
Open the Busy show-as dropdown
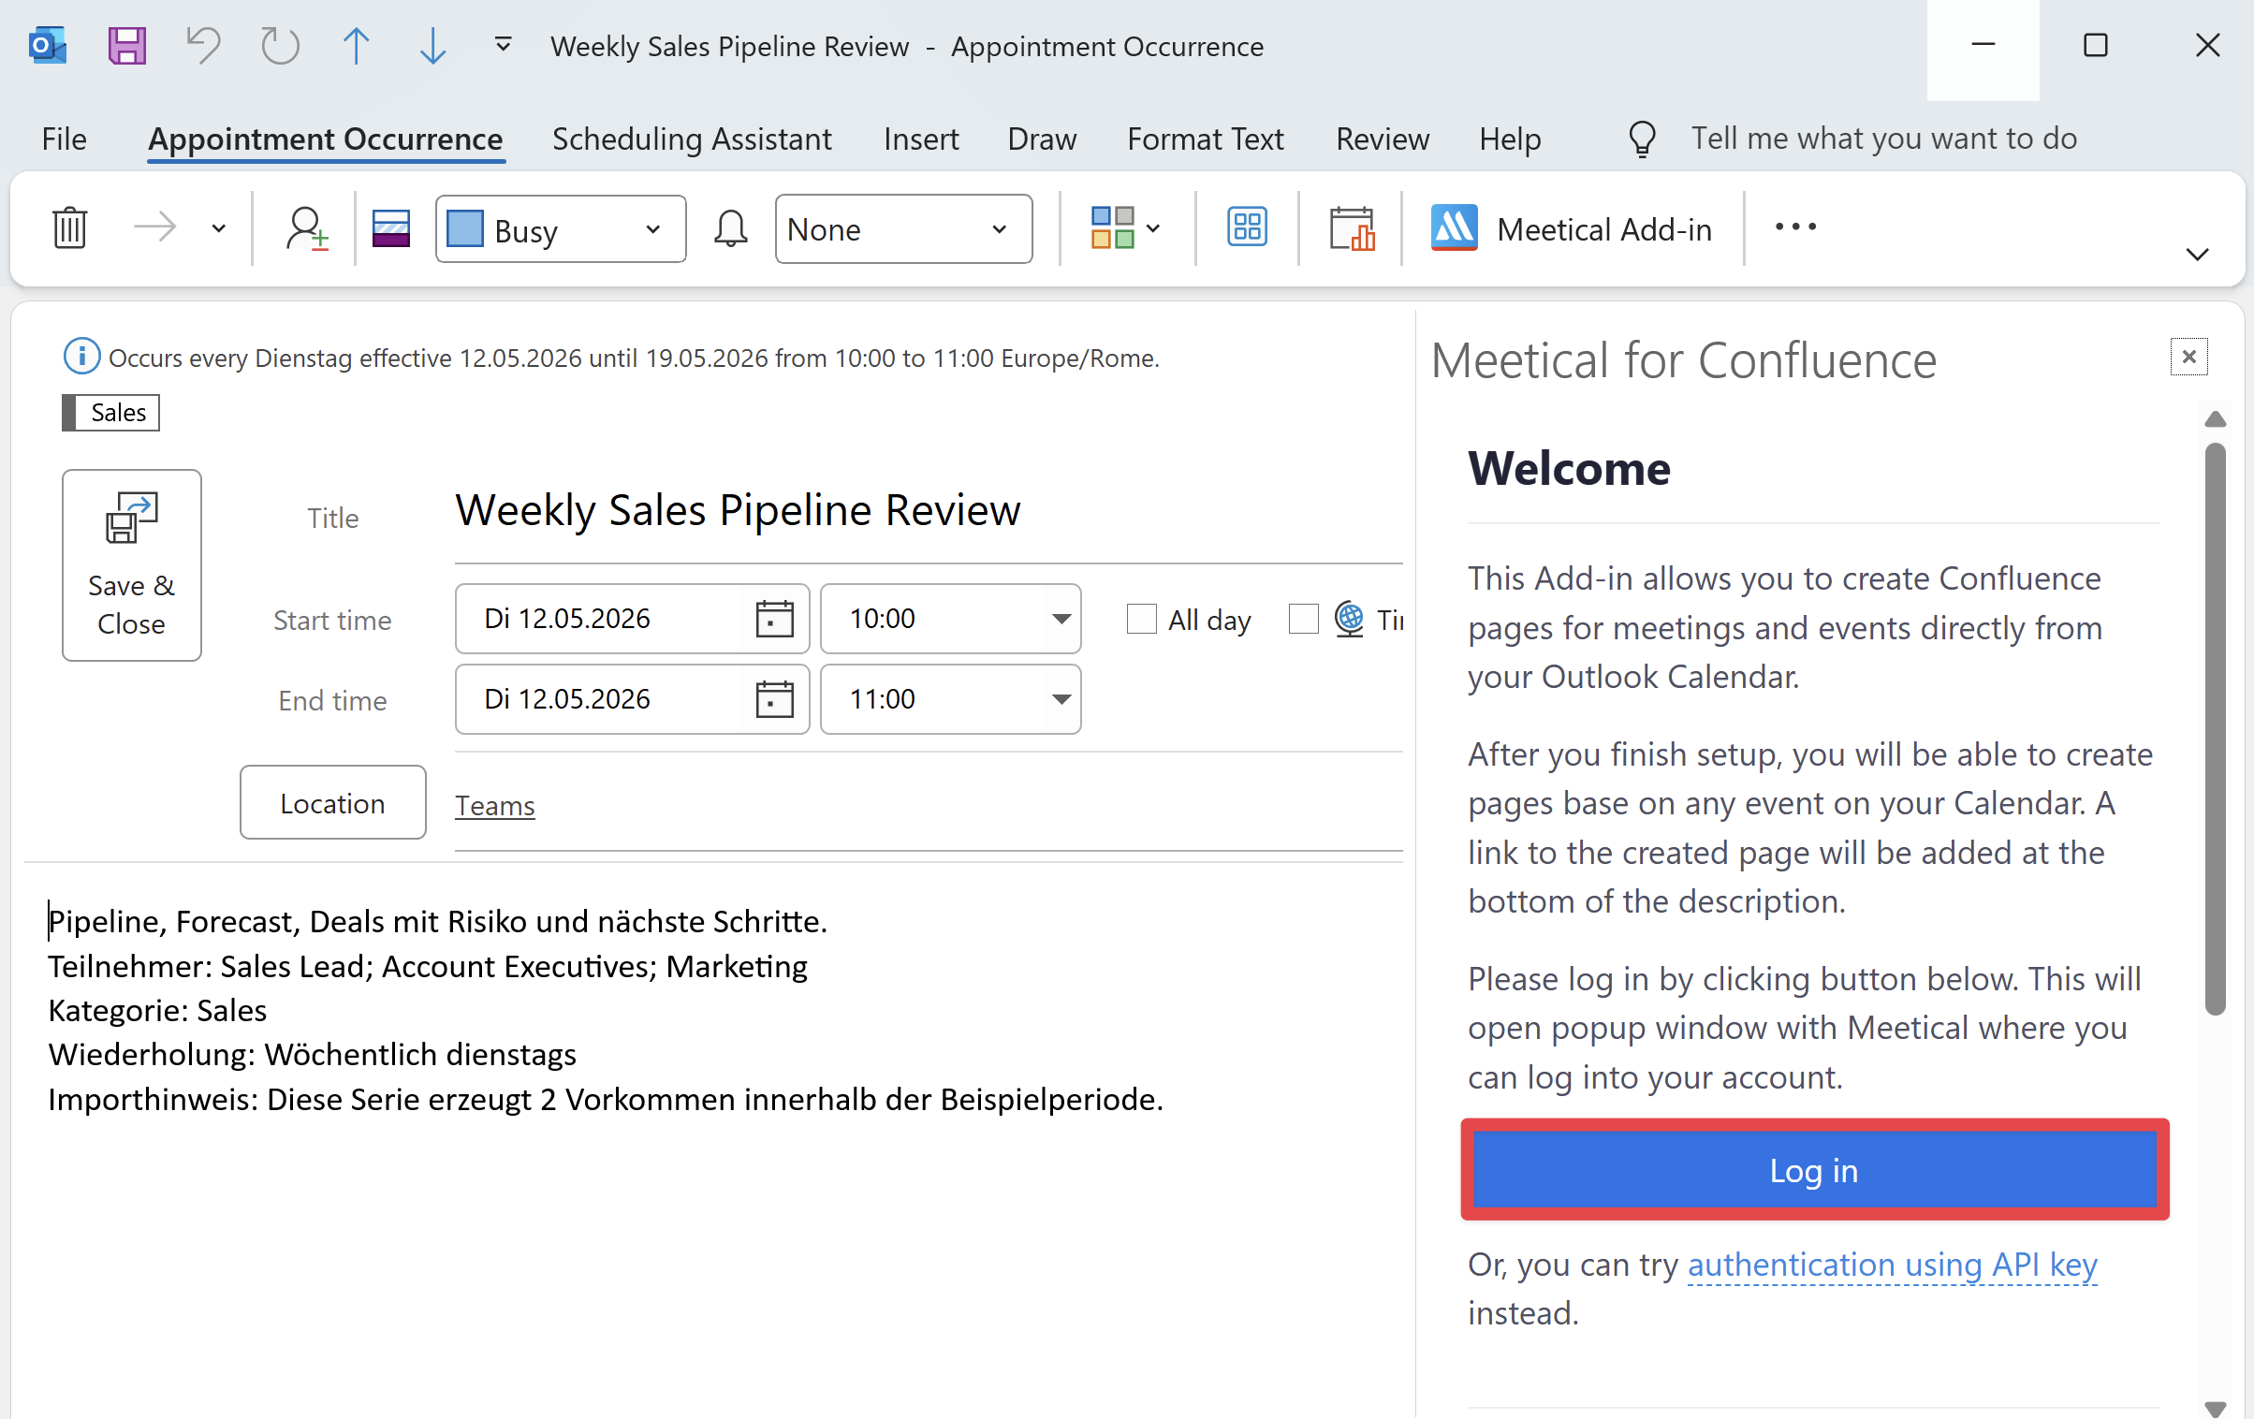[x=561, y=229]
